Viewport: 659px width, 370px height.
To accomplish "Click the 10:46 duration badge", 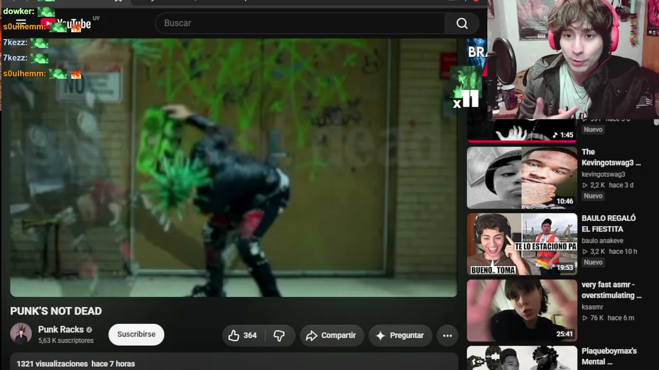I will (x=565, y=201).
